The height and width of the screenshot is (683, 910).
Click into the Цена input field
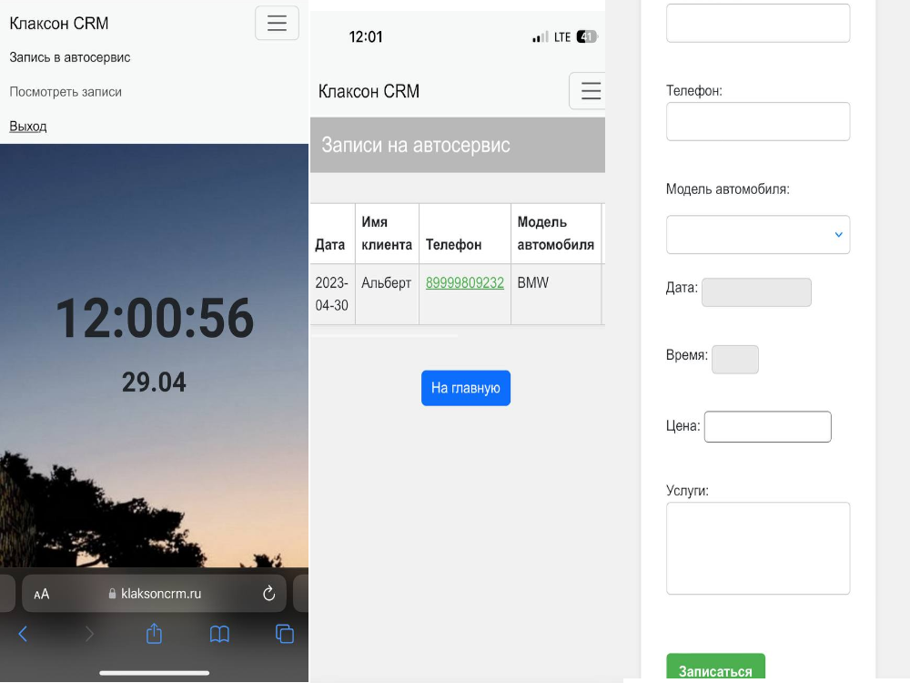click(767, 427)
